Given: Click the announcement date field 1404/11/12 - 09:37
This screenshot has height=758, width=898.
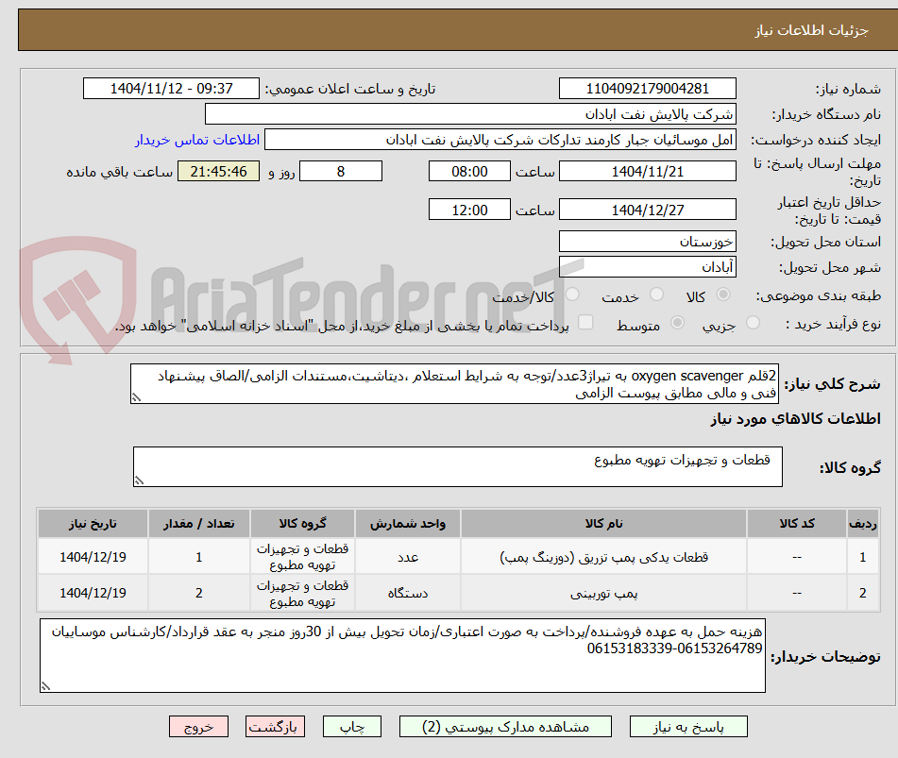Looking at the screenshot, I should pyautogui.click(x=171, y=89).
